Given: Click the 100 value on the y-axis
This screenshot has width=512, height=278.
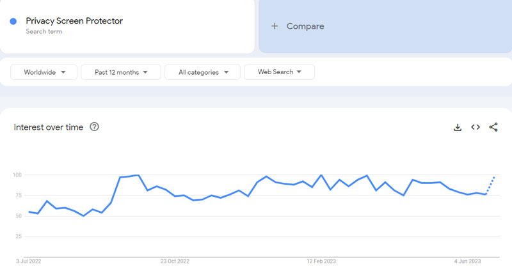Looking at the screenshot, I should [17, 174].
